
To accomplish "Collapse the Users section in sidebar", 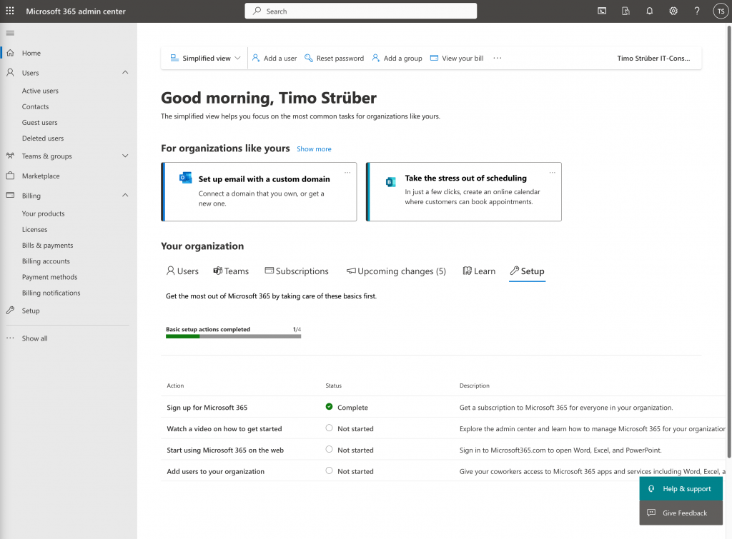I will point(125,73).
